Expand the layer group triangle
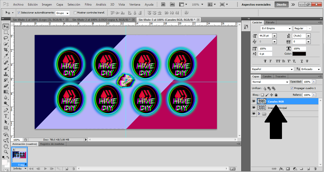324x172 pixels. click(x=259, y=114)
